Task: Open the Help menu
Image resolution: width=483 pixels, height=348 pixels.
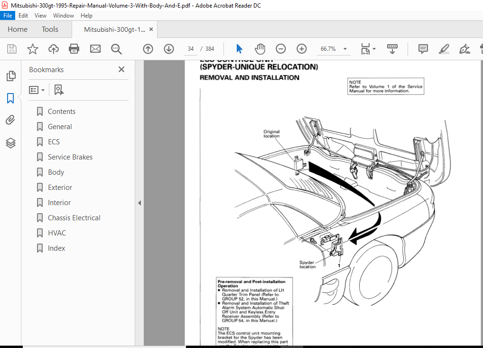Action: click(86, 15)
